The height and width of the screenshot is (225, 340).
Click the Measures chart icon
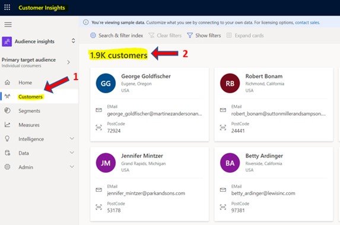point(7,125)
